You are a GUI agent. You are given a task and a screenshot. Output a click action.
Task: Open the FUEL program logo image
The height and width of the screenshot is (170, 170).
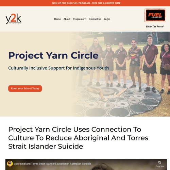tap(155, 15)
